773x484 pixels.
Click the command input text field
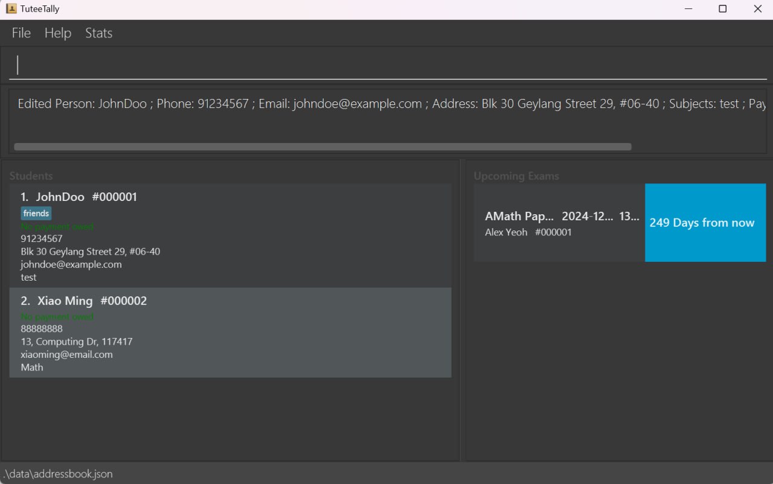coord(386,65)
